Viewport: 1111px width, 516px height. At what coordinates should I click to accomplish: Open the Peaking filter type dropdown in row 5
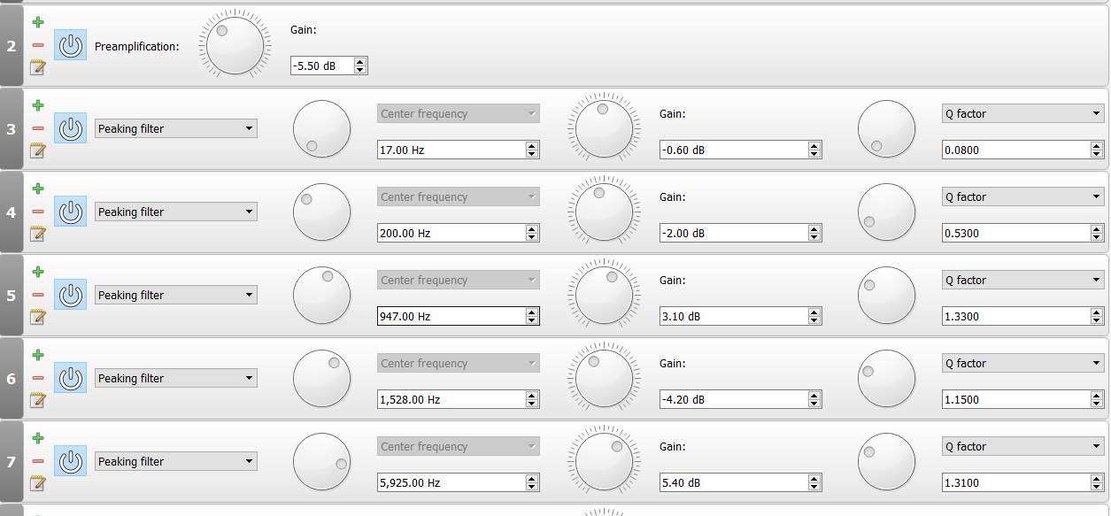point(176,295)
